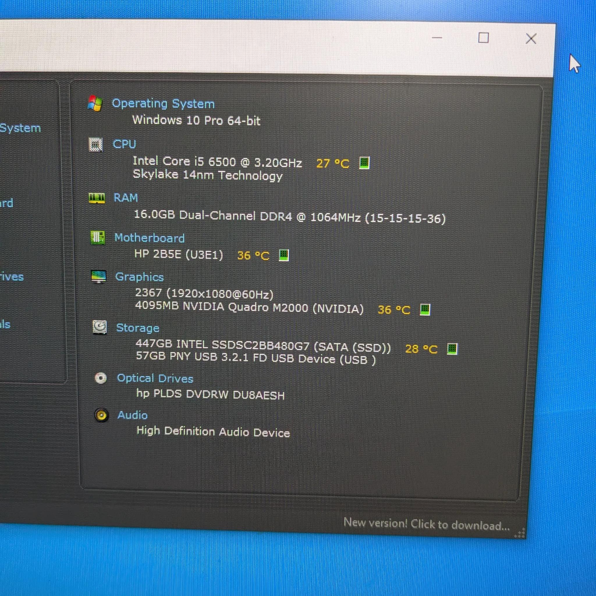Click the Graphics monitor icon
This screenshot has width=596, height=596.
pyautogui.click(x=99, y=277)
